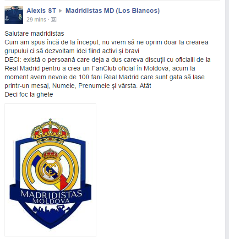Screen dimensions: 229x239
Task: Open the Madridistas Moldova logo image
Action: (50, 170)
